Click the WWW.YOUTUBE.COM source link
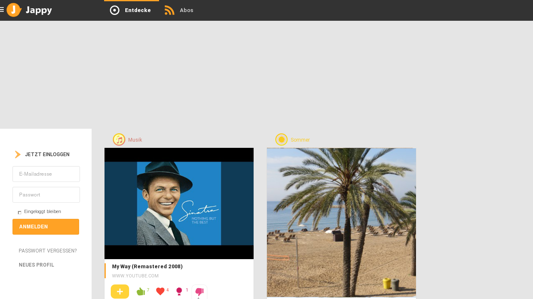The width and height of the screenshot is (533, 299). [x=135, y=276]
